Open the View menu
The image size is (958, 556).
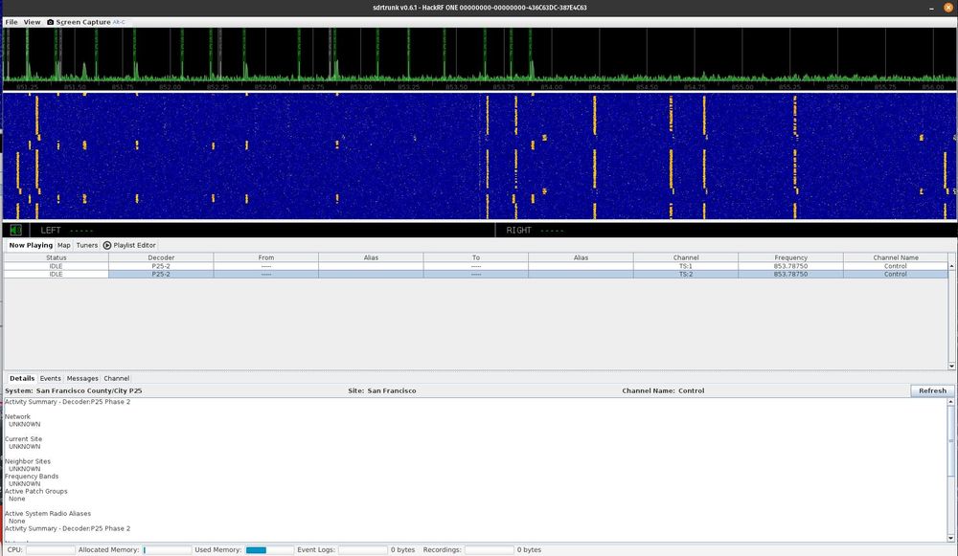[32, 21]
